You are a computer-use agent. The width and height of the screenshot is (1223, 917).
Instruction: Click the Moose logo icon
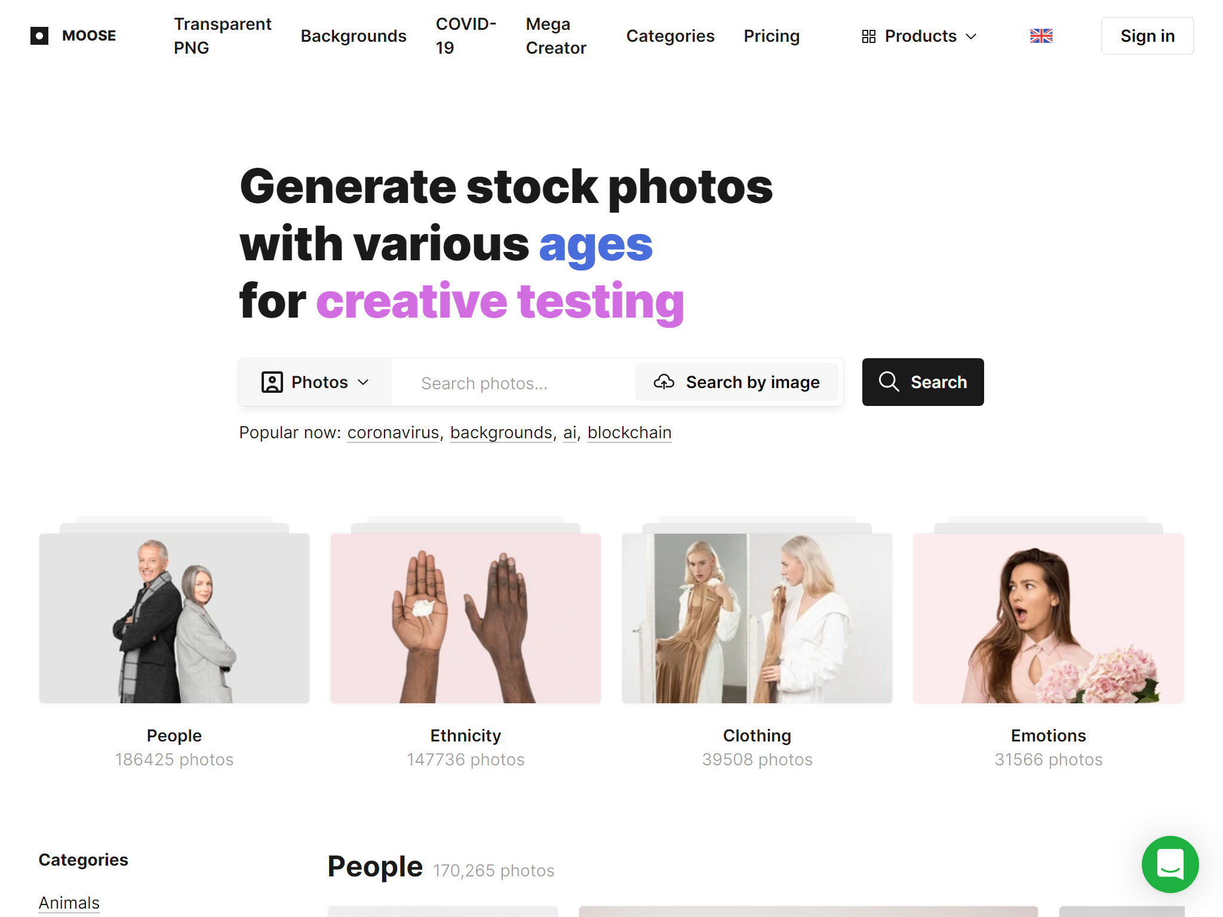(x=39, y=36)
